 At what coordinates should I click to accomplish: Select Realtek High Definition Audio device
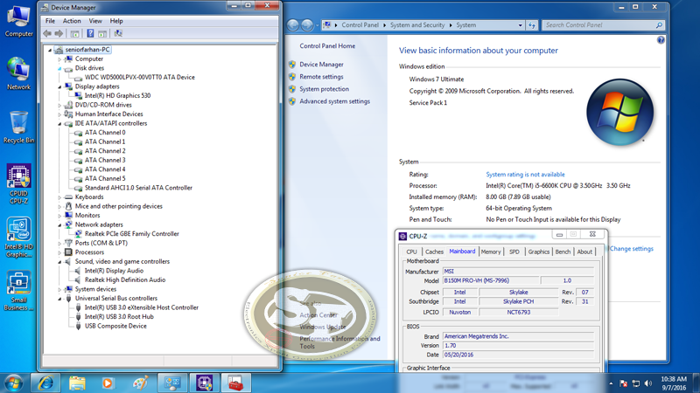[x=125, y=279]
